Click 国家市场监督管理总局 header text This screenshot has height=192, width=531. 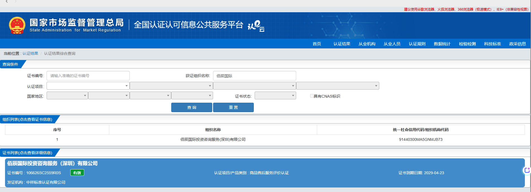coord(77,23)
